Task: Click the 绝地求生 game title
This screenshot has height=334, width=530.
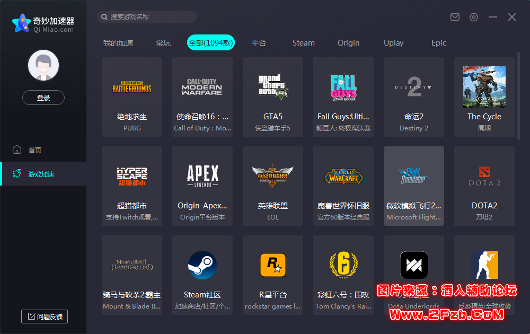Action: (x=132, y=117)
